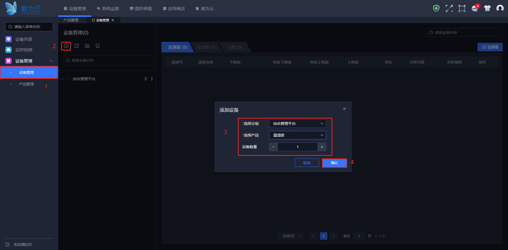Check the 综合管理平台 checkbox

69,79
